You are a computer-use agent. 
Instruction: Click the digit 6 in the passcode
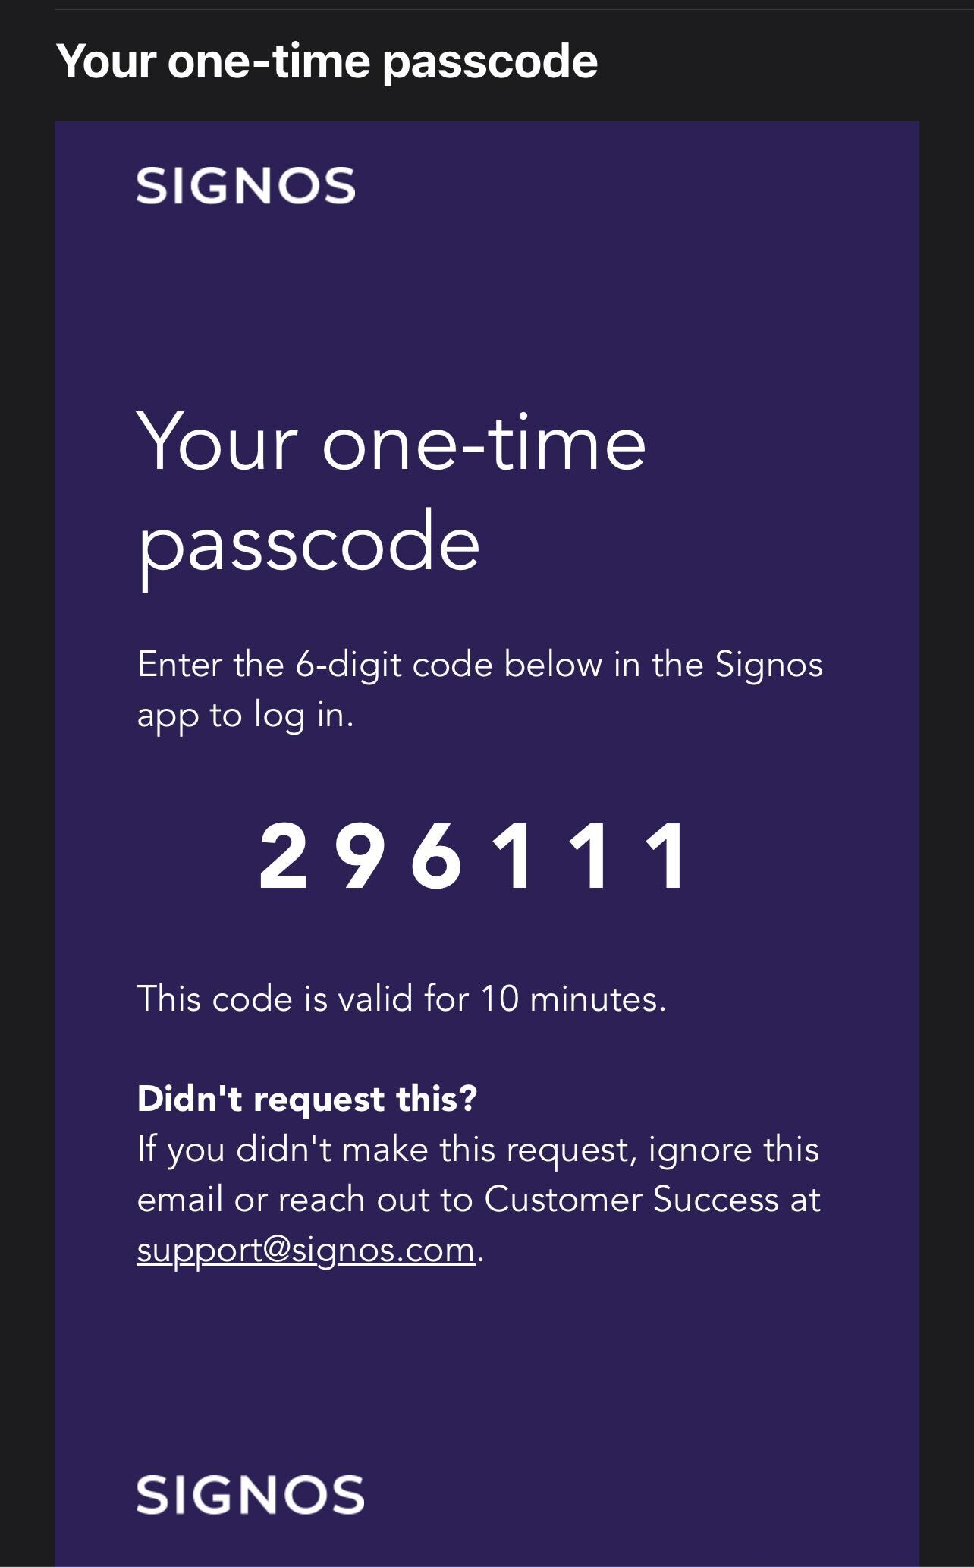(x=436, y=857)
